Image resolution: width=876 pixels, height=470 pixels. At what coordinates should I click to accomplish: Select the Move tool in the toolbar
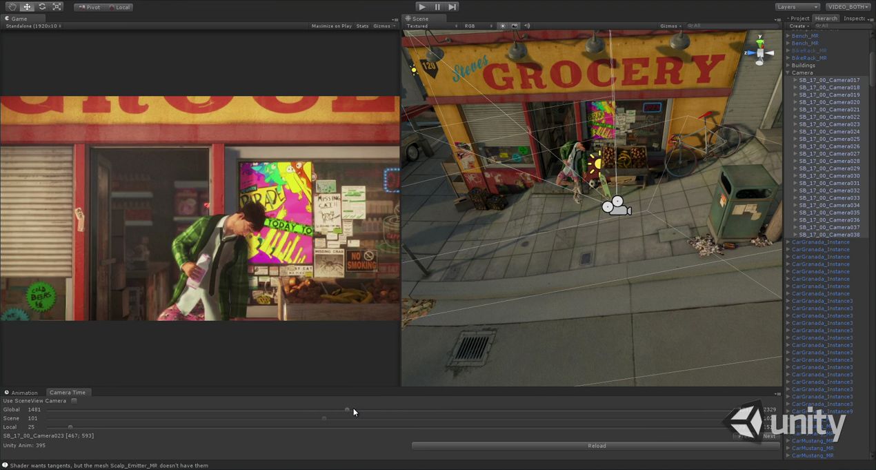(27, 7)
